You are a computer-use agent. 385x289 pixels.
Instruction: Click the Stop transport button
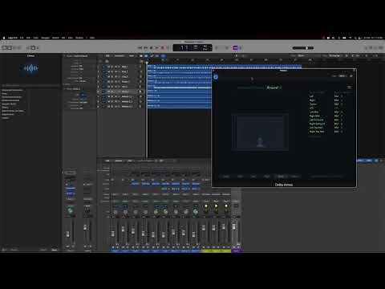point(152,48)
